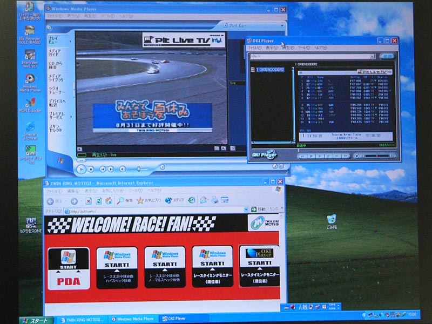Click the OKI Player seek bar
432x324 pixels.
tap(347, 150)
